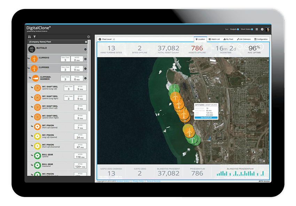Click the user profile avatar
The width and height of the screenshot is (296, 206).
point(267,30)
